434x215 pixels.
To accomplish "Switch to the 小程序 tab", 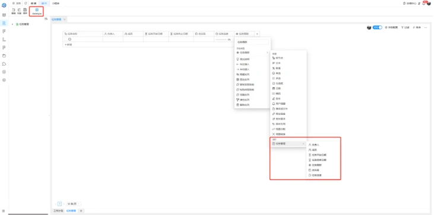I will 56,4.
